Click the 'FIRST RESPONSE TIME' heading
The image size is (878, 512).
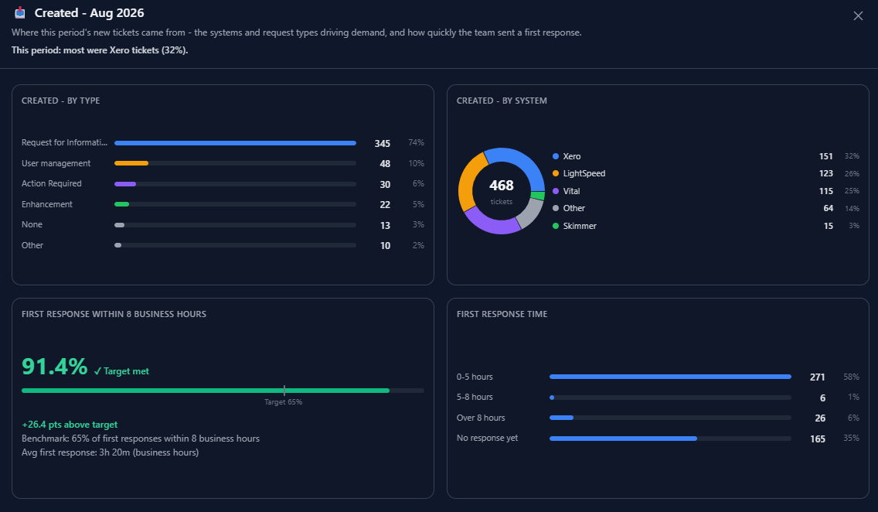502,314
